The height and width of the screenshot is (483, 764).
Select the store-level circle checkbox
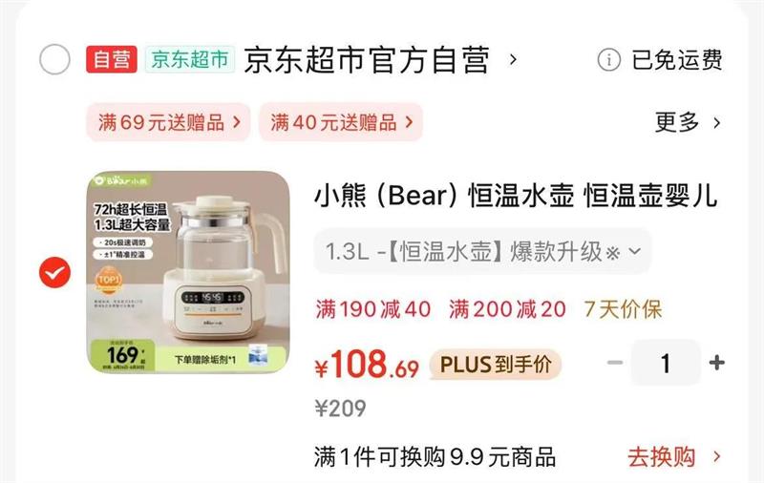[x=54, y=59]
